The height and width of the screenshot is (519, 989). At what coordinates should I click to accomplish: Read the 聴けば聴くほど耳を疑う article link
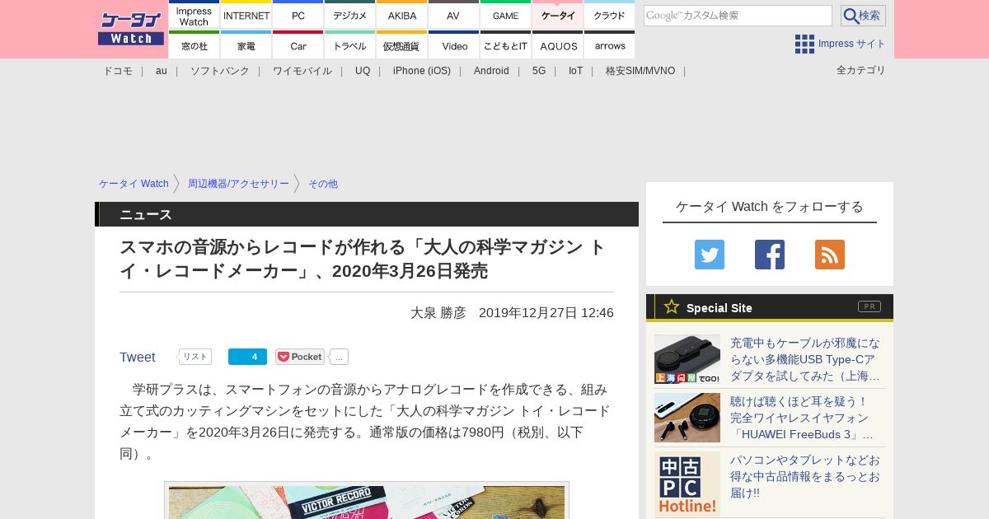point(802,418)
